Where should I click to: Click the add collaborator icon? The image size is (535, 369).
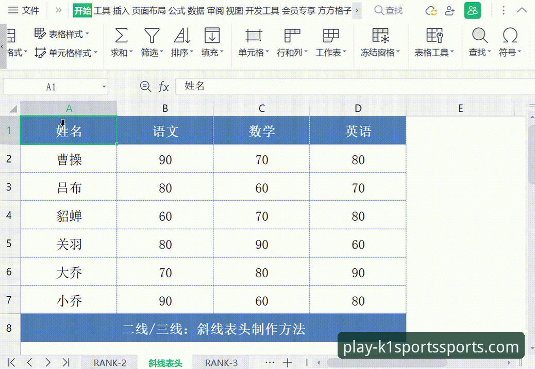pyautogui.click(x=450, y=11)
